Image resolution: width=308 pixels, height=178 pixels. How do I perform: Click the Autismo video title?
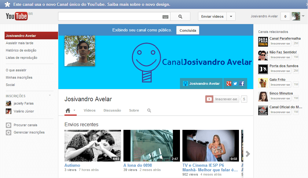pos(72,165)
